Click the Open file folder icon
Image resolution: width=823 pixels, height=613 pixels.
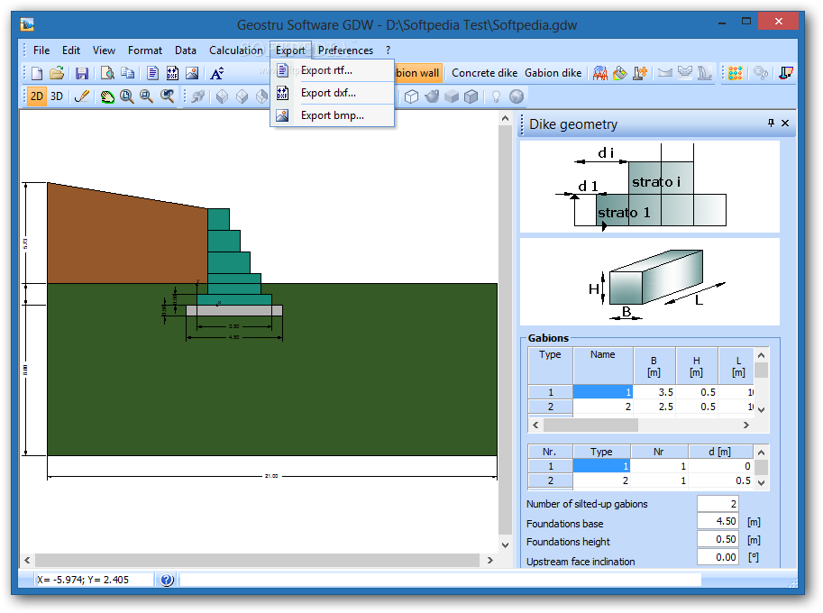[57, 73]
